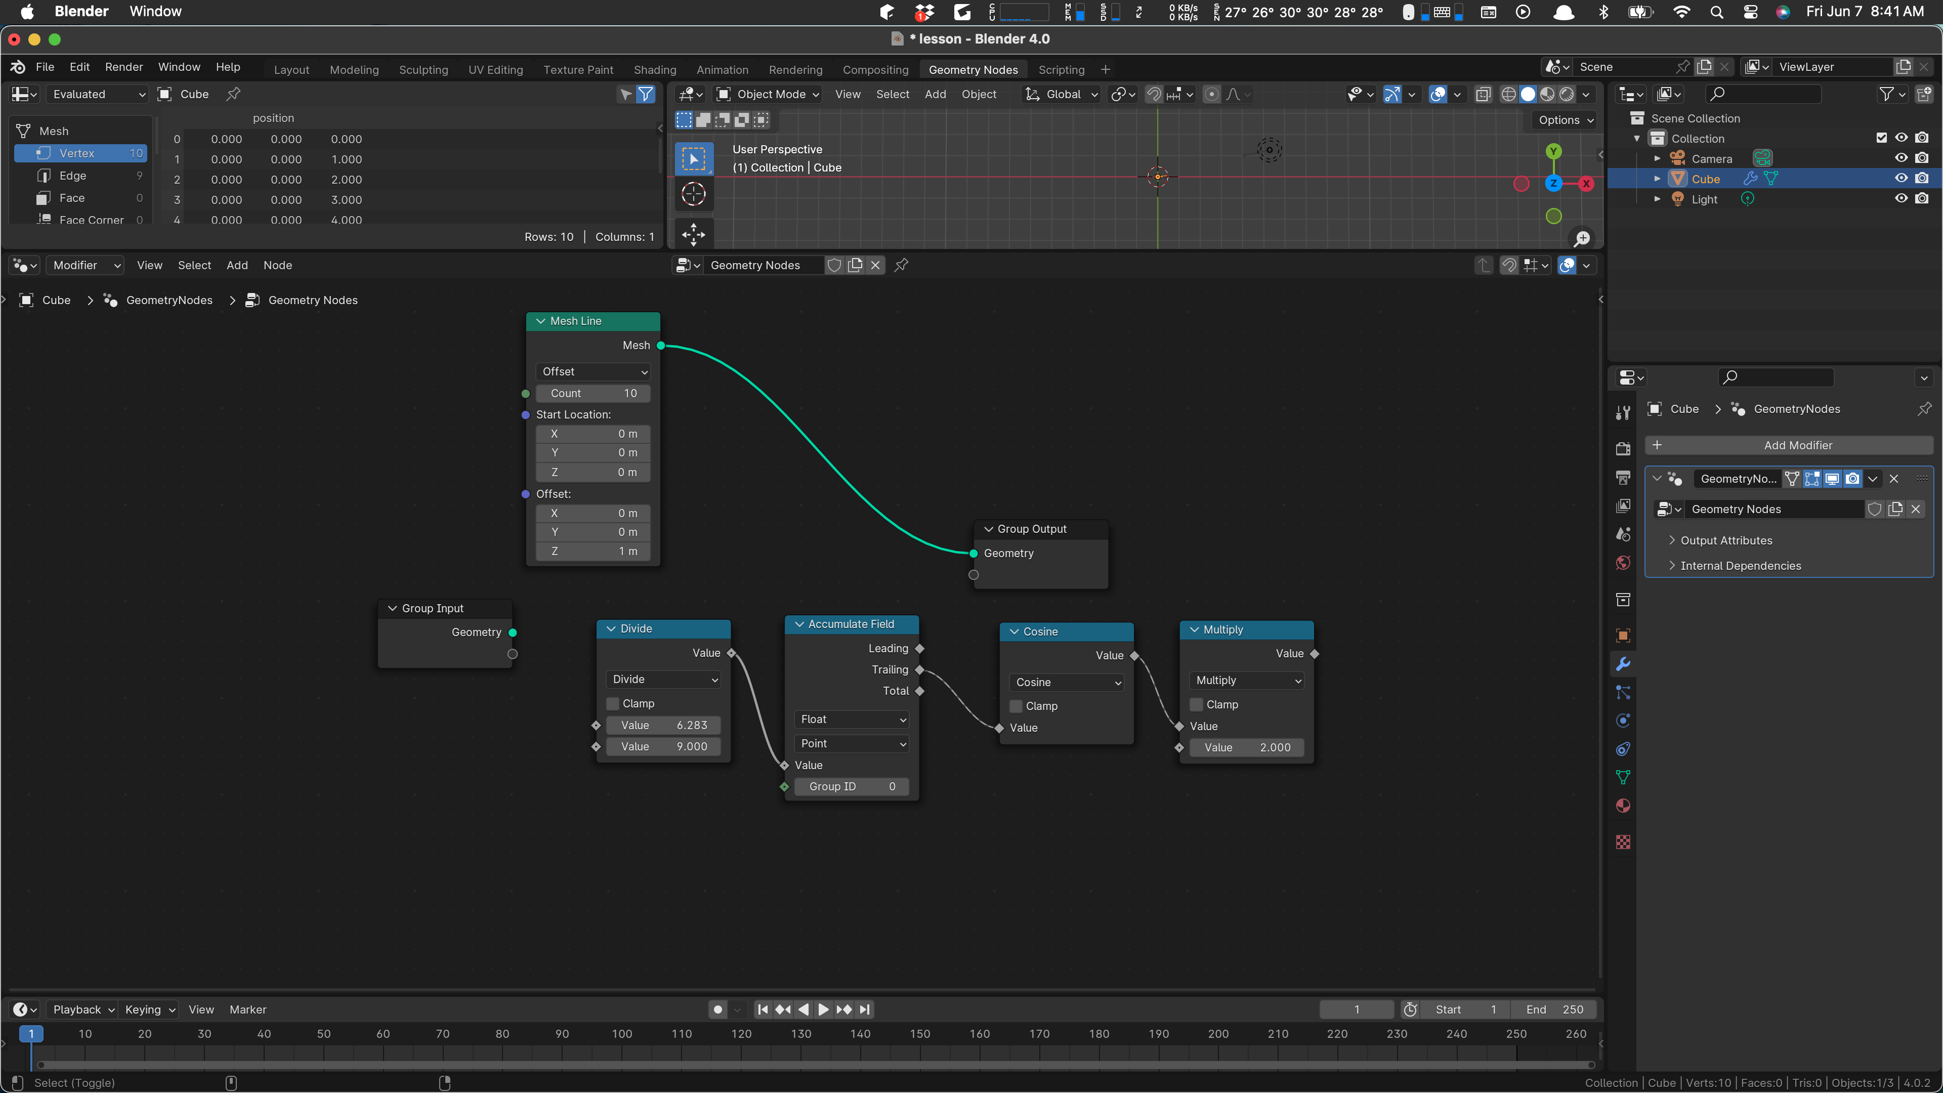1943x1093 pixels.
Task: Click the Add Modifier button
Action: click(x=1789, y=445)
